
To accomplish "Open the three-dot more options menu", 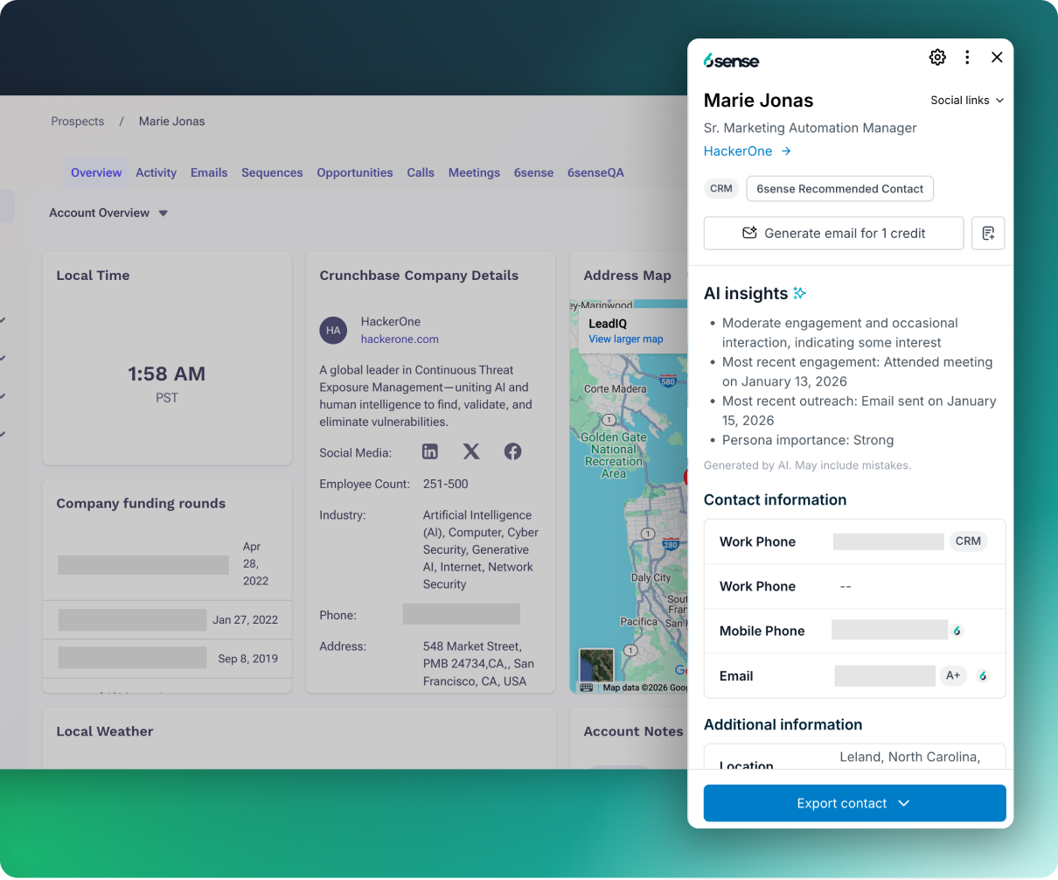I will click(967, 57).
